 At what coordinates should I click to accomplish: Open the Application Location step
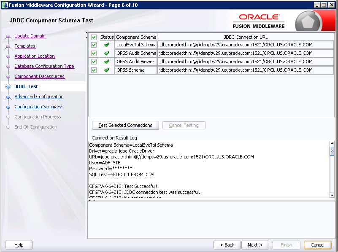[x=35, y=56]
